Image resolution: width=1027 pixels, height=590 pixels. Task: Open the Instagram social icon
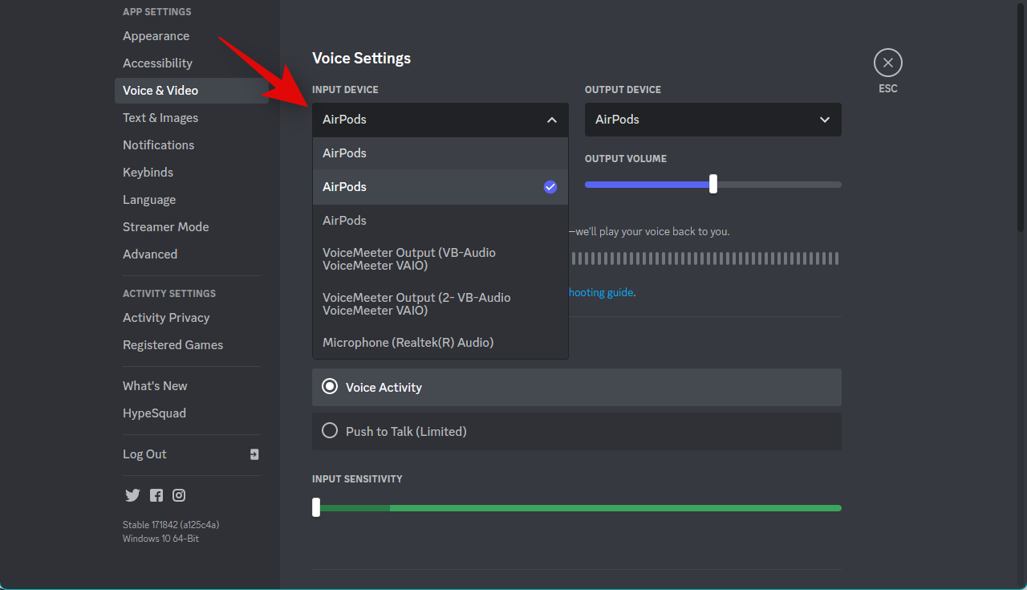tap(179, 495)
